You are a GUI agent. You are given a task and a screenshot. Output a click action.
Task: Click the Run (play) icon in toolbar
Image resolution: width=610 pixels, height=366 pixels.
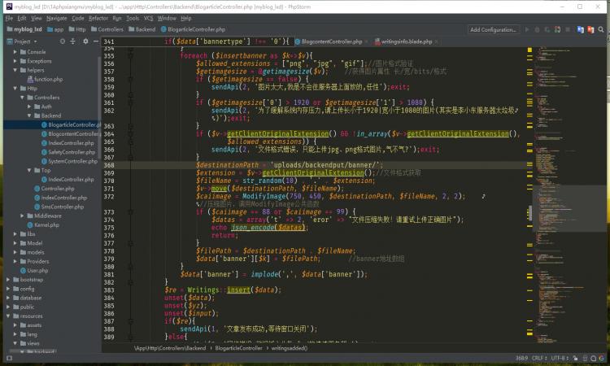coord(528,29)
